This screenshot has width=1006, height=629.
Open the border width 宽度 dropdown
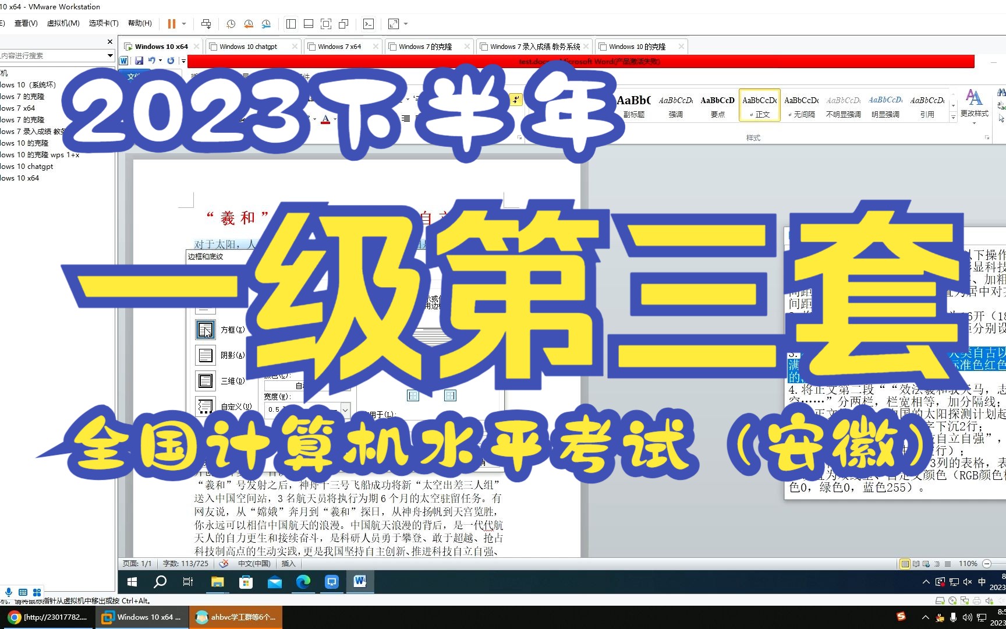point(345,409)
